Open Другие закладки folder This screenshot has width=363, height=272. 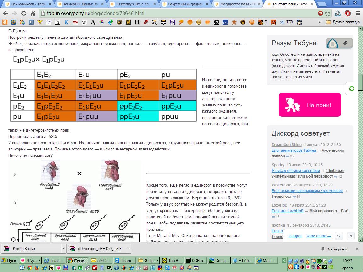click(343, 22)
